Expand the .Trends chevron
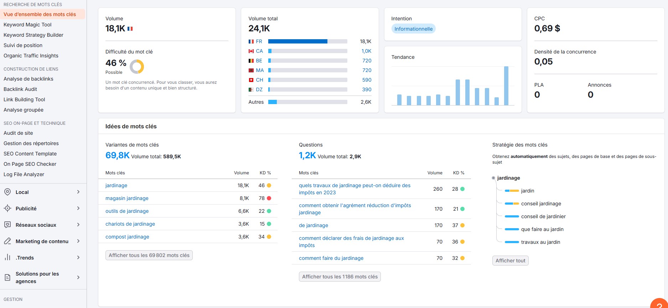This screenshot has width=668, height=308. 78,257
